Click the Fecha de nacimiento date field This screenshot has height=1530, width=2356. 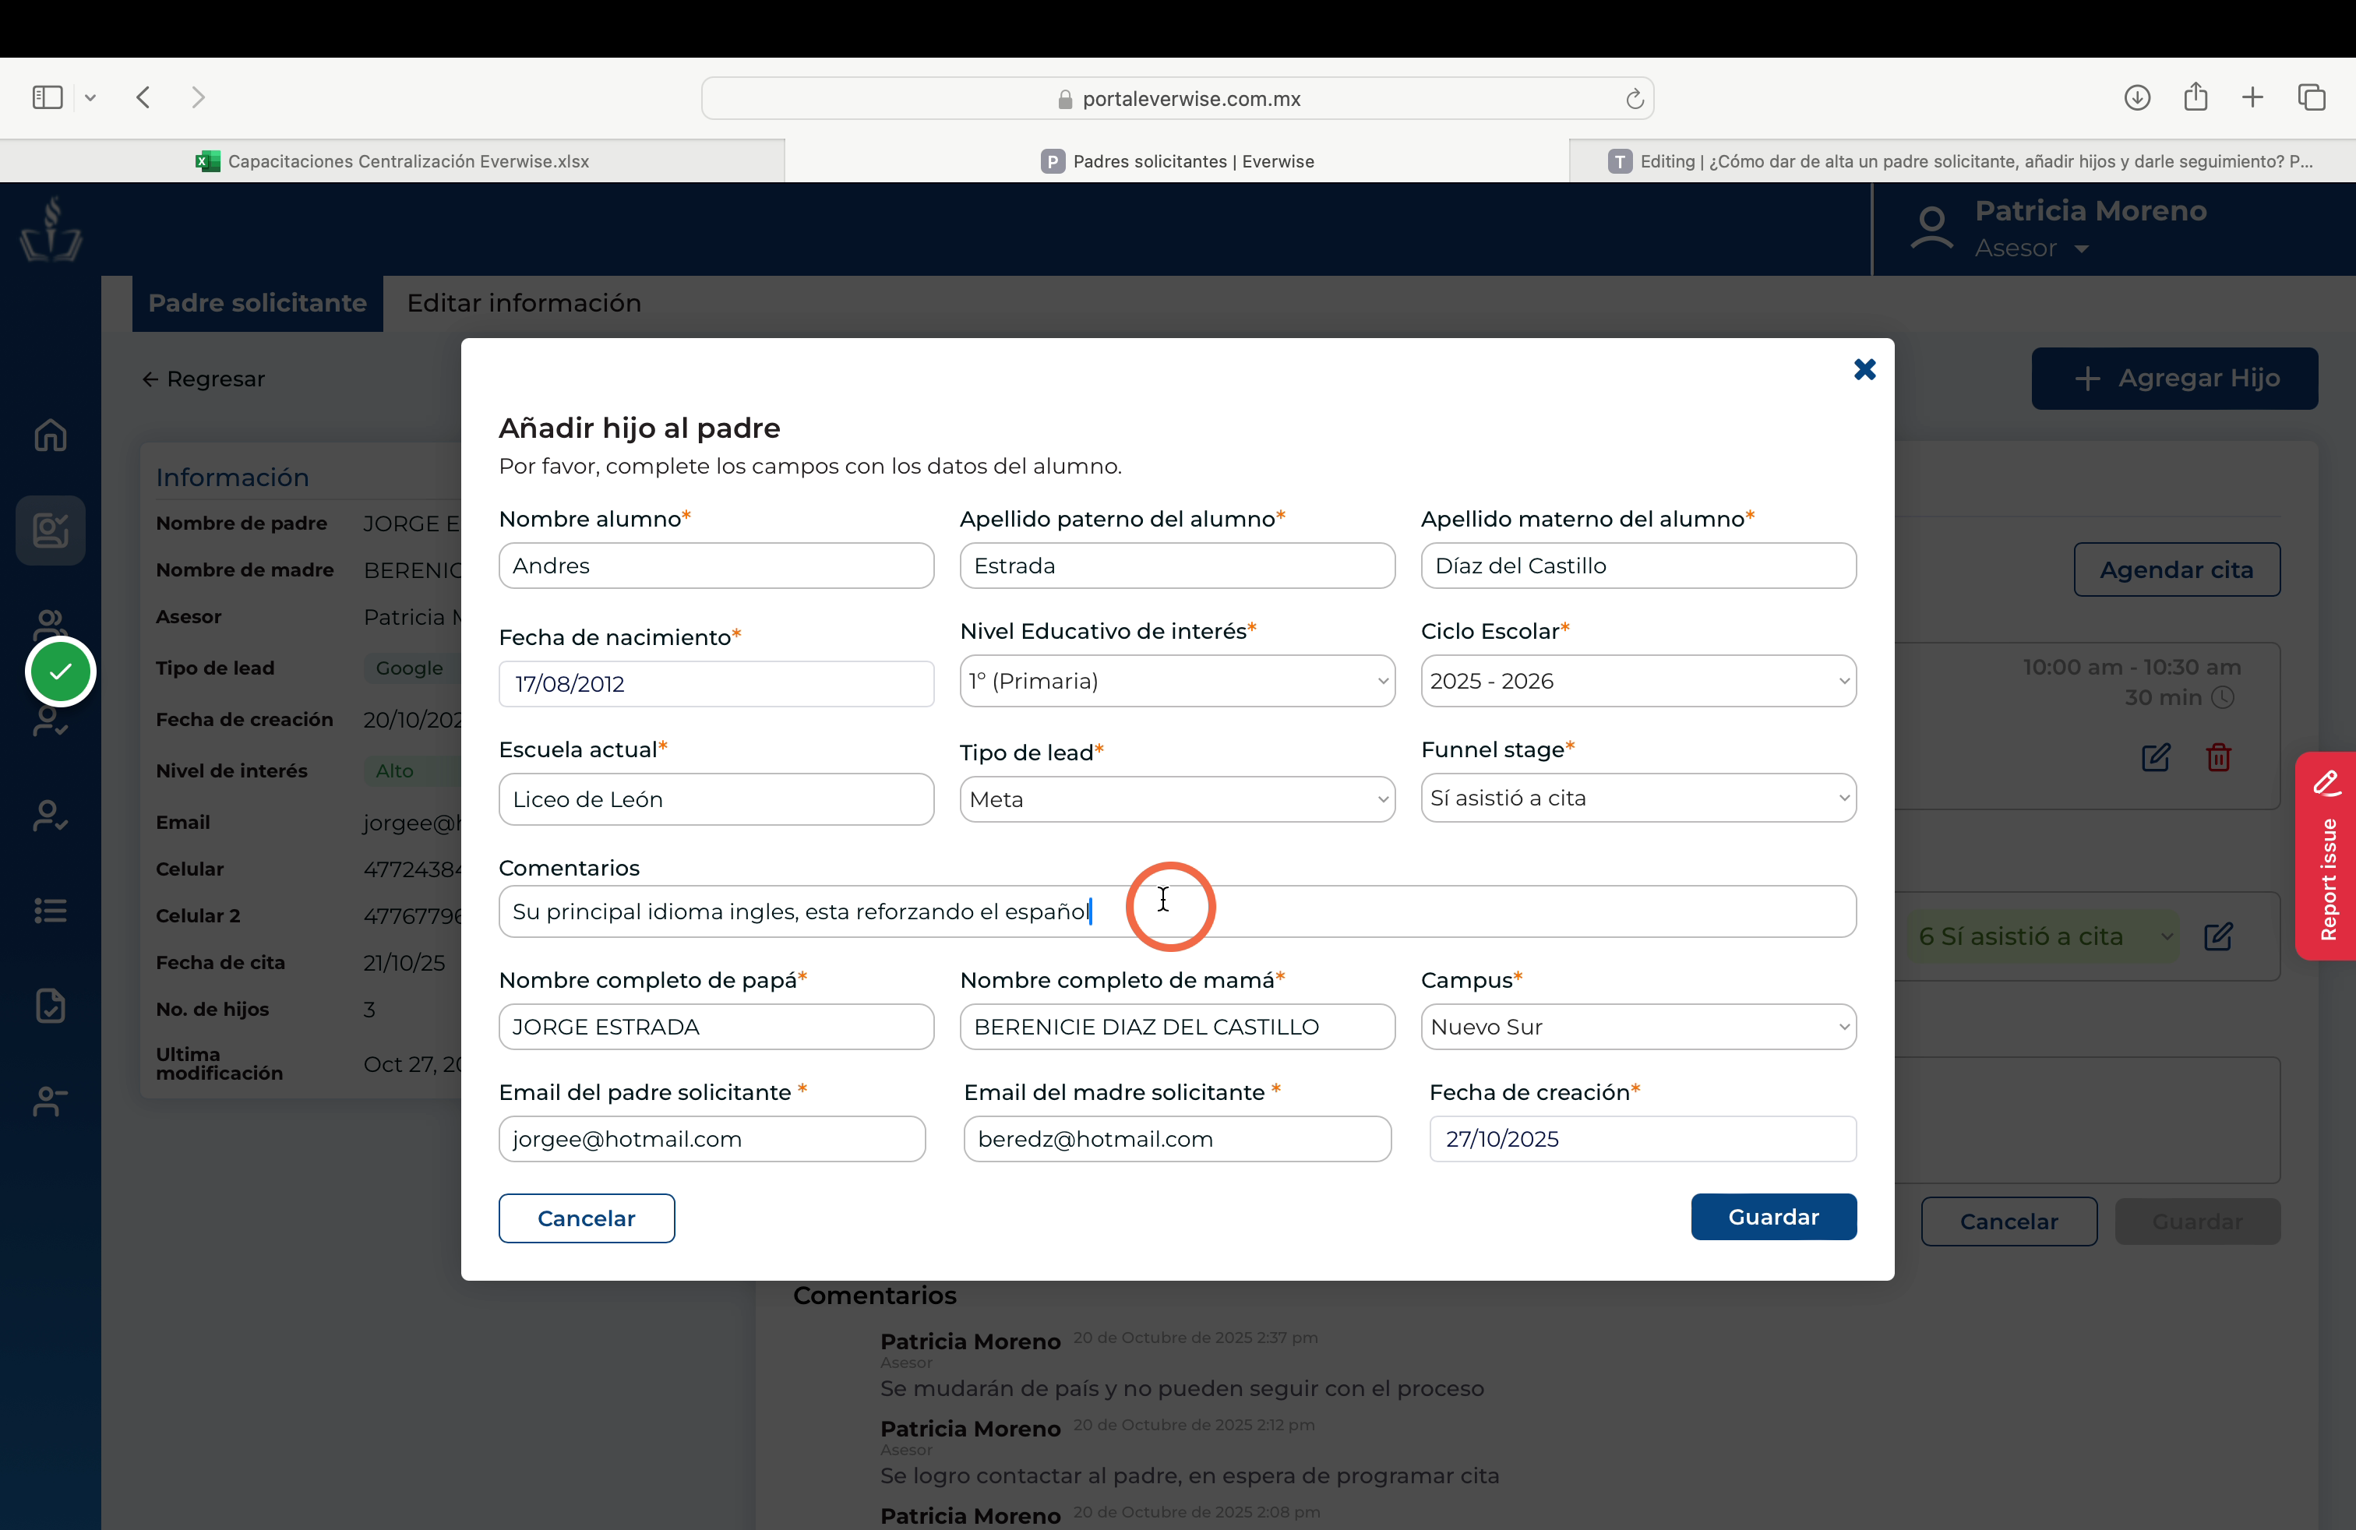[716, 684]
